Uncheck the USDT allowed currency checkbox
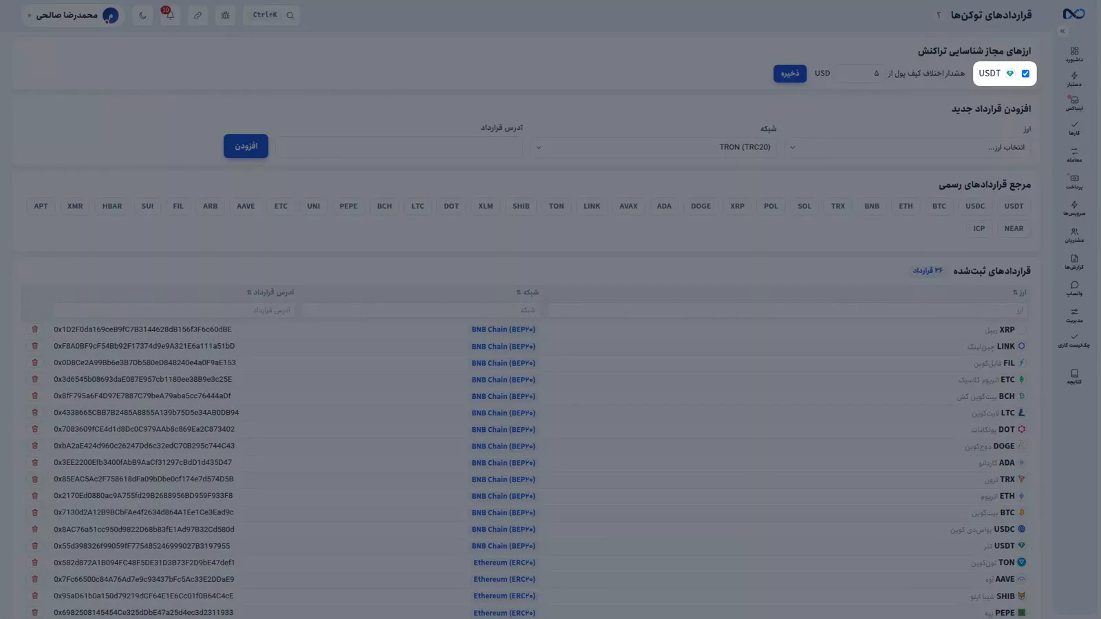 click(1025, 74)
